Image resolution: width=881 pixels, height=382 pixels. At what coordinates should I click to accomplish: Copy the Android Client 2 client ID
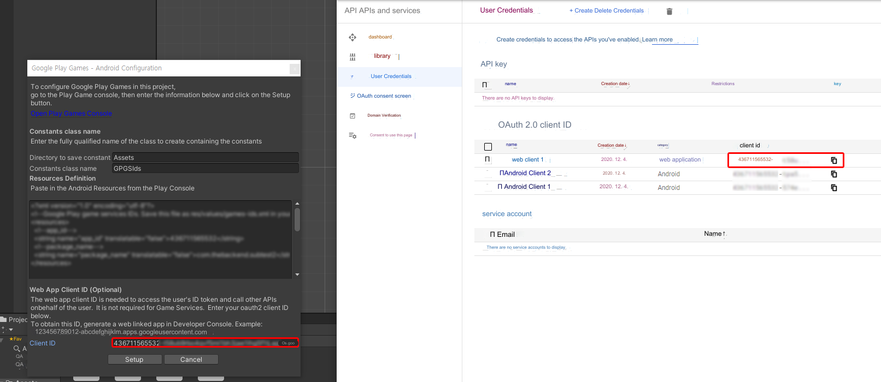[834, 174]
